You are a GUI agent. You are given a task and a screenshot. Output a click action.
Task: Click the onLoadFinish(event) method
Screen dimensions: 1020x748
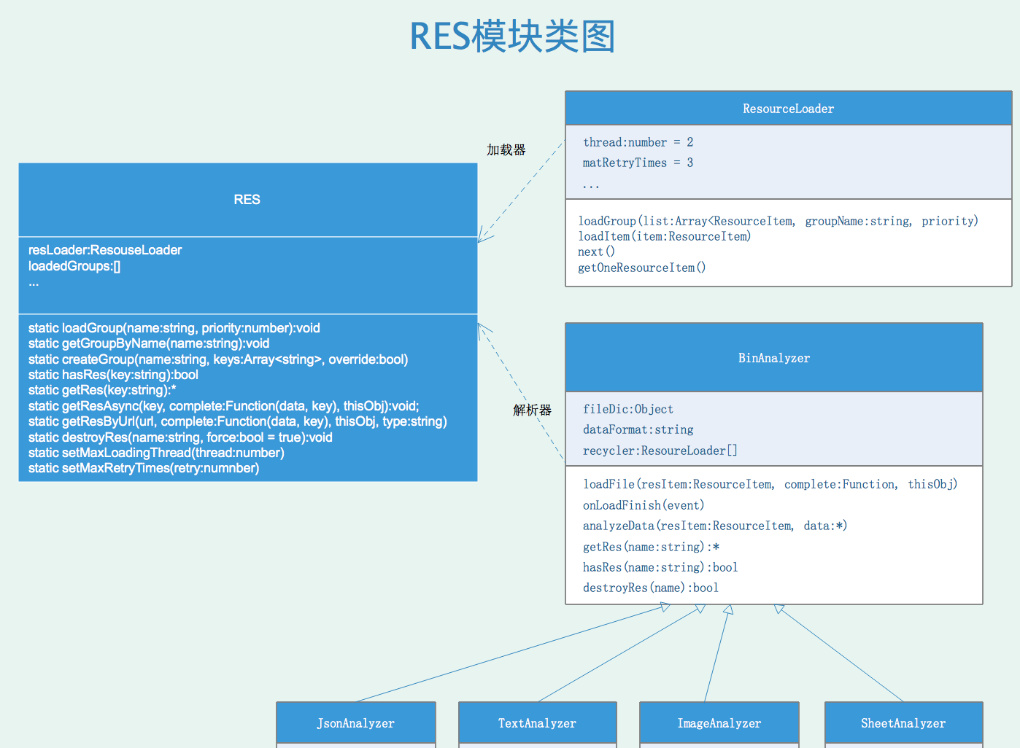point(643,505)
